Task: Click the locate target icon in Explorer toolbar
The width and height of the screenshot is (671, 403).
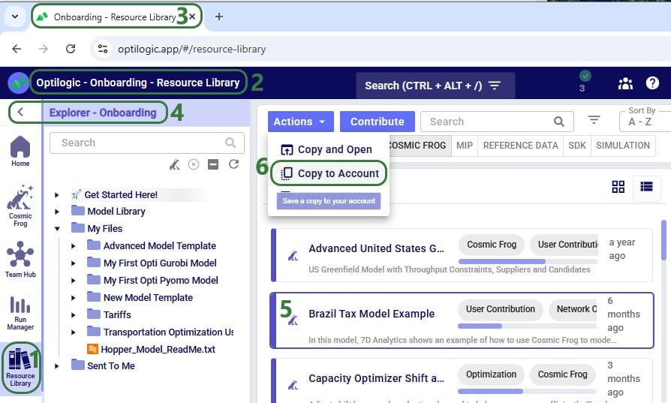Action: coord(194,164)
